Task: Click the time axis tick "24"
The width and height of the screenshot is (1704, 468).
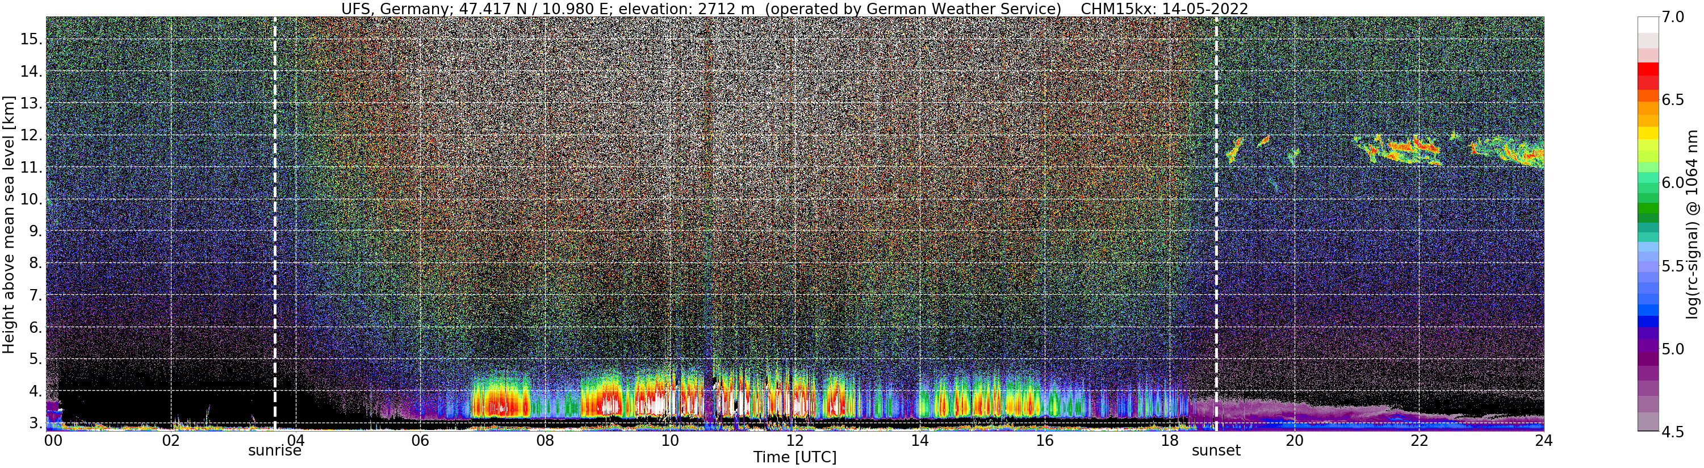Action: pyautogui.click(x=1544, y=441)
